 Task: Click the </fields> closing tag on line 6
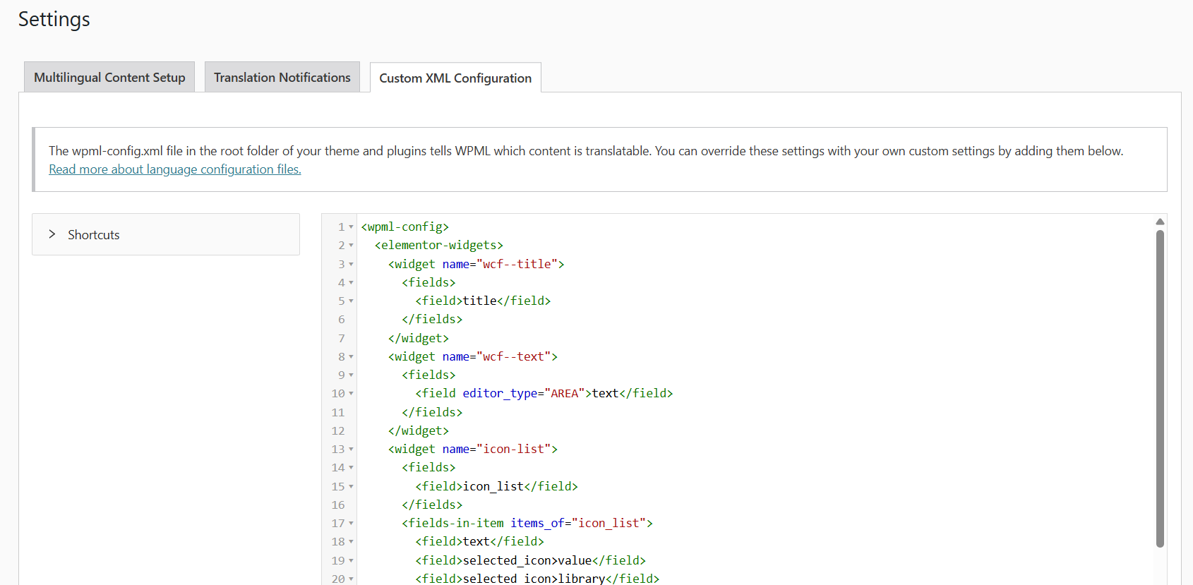[432, 319]
